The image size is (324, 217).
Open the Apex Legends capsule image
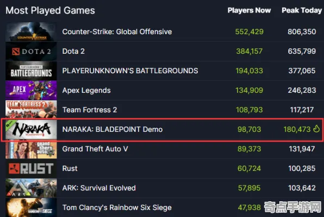[31, 91]
